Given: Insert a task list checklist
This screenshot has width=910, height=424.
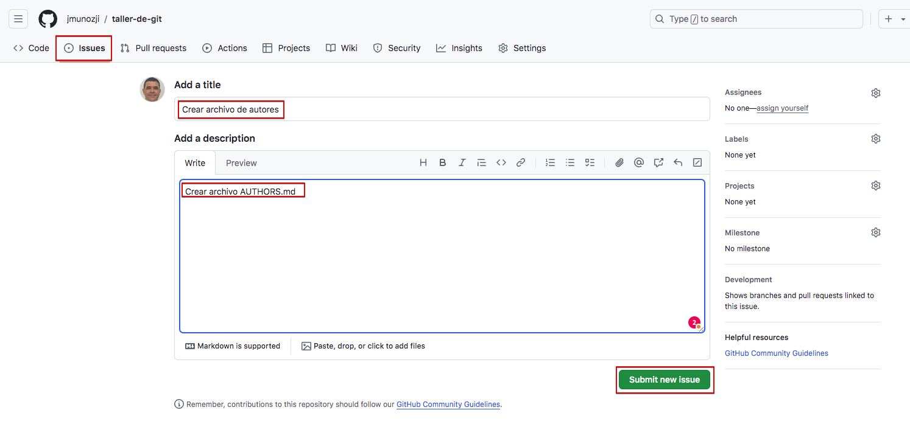Looking at the screenshot, I should 590,162.
